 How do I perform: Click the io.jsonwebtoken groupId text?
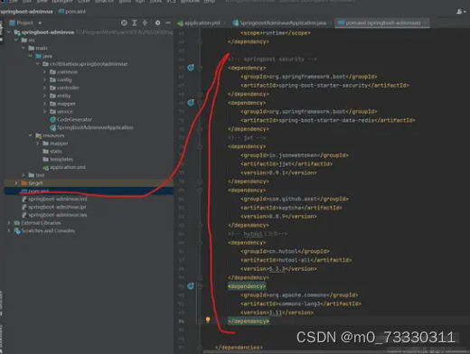(x=293, y=155)
